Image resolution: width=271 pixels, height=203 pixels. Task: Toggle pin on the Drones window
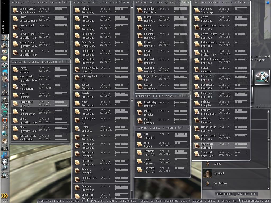click(60, 2)
